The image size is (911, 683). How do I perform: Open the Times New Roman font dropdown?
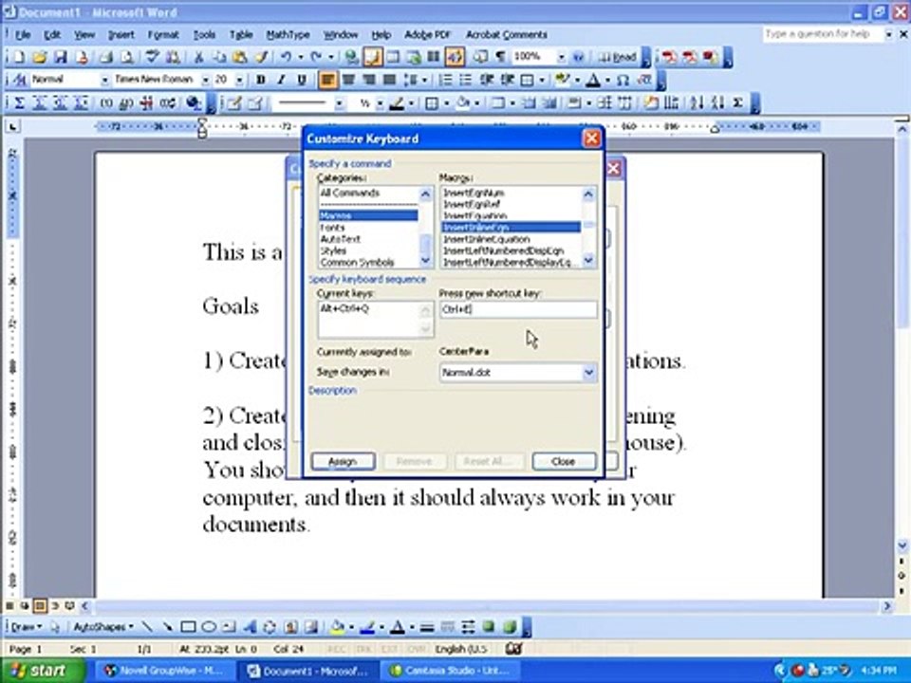(205, 80)
